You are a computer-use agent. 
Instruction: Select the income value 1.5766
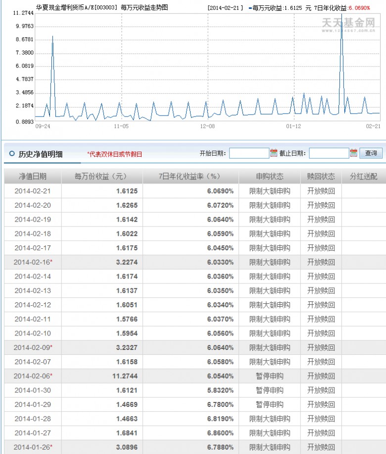point(127,319)
